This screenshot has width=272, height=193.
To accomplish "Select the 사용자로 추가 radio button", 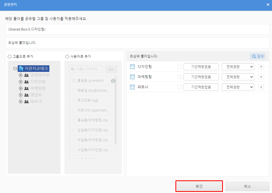I will [x=67, y=57].
